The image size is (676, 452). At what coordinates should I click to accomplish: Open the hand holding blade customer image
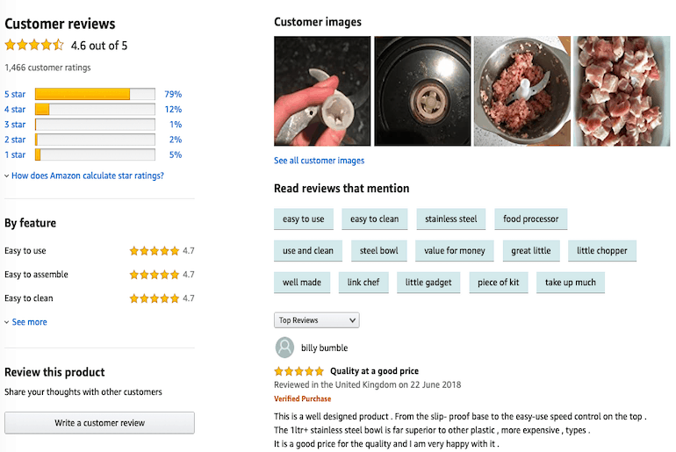pos(321,90)
